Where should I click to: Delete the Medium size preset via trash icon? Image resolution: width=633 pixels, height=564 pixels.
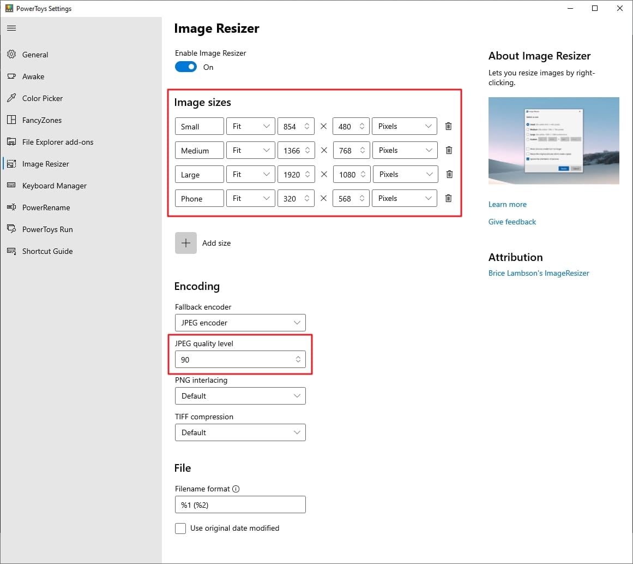[x=449, y=150]
